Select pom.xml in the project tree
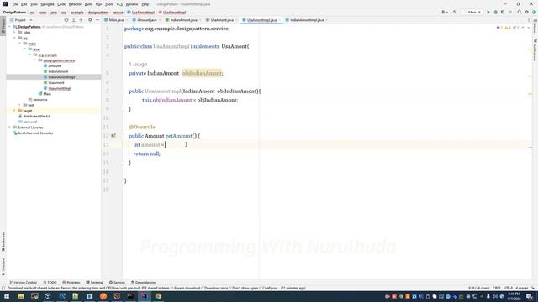The width and height of the screenshot is (538, 302). [30, 122]
